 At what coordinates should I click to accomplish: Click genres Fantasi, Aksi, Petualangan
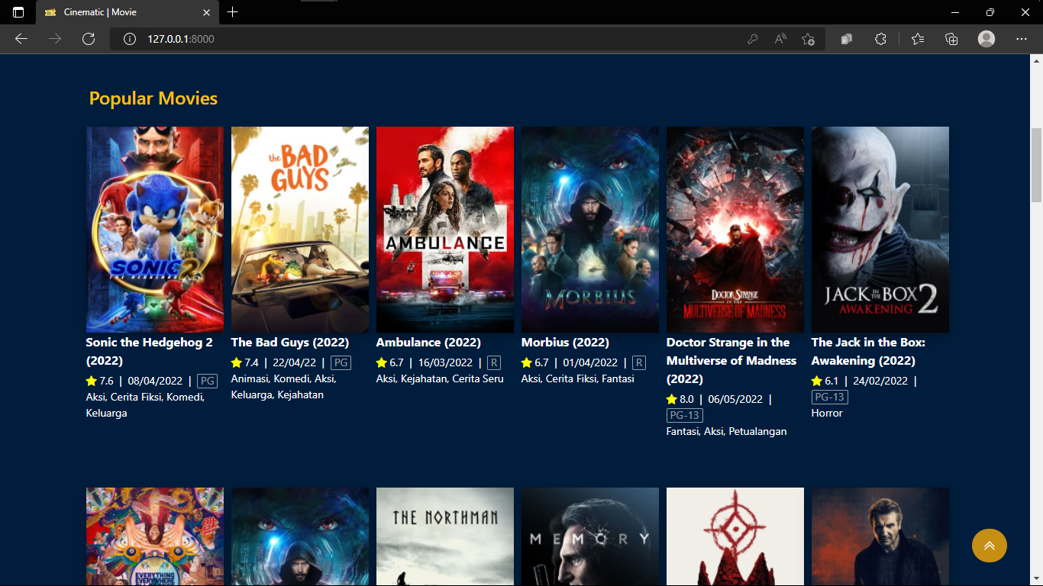[726, 432]
